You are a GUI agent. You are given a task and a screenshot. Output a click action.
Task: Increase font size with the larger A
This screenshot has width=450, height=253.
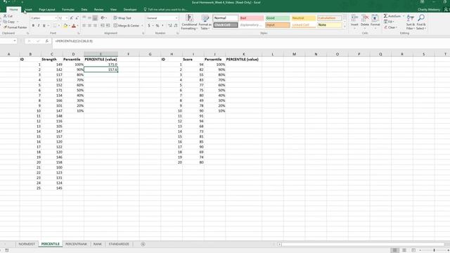click(72, 18)
